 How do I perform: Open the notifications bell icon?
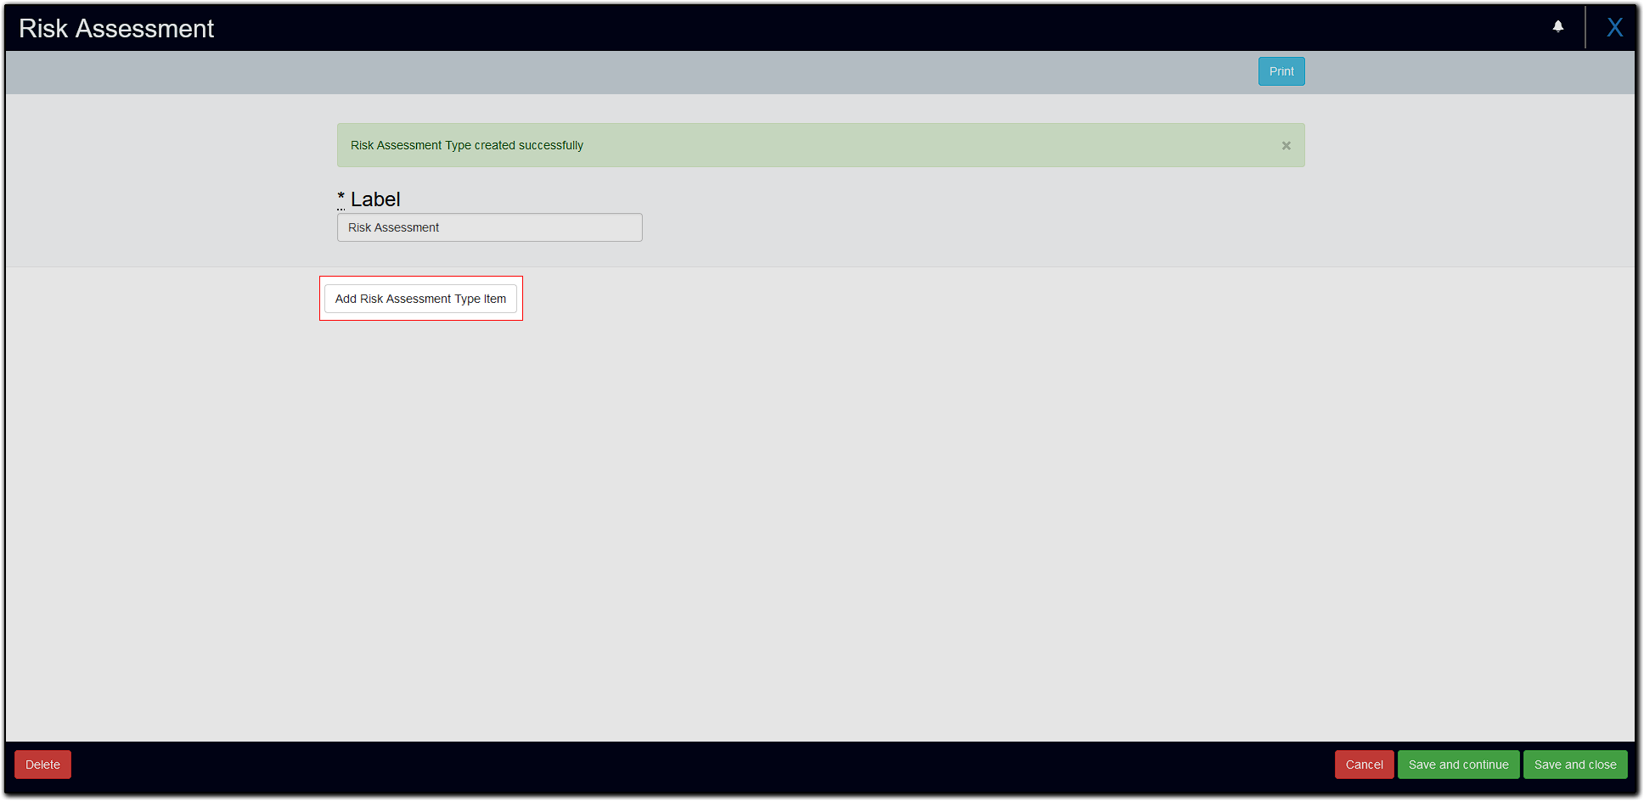click(1558, 26)
